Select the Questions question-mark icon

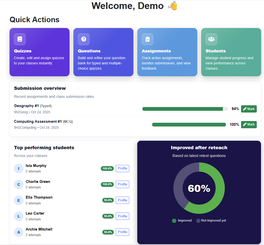pos(83,39)
